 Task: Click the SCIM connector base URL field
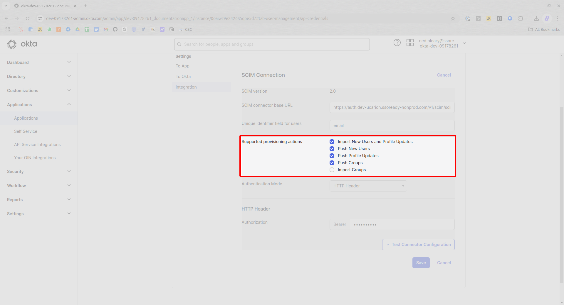pos(392,107)
